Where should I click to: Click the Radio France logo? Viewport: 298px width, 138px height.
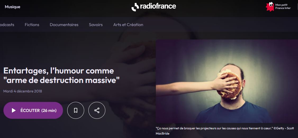(x=153, y=7)
